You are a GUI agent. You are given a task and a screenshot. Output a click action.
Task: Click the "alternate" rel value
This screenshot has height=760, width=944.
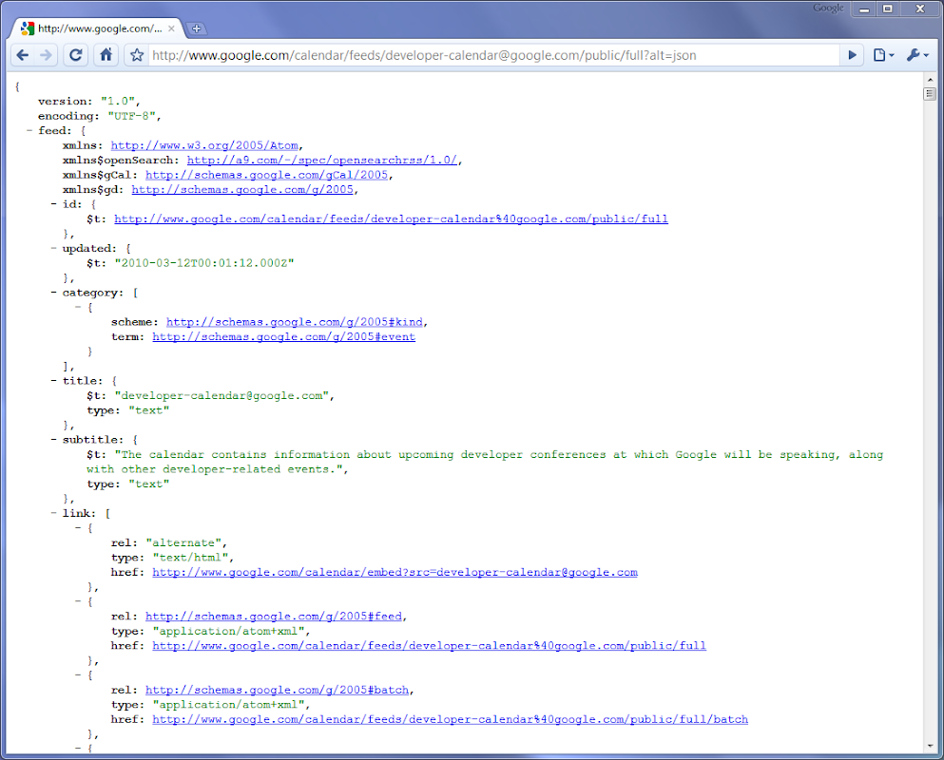coord(184,542)
